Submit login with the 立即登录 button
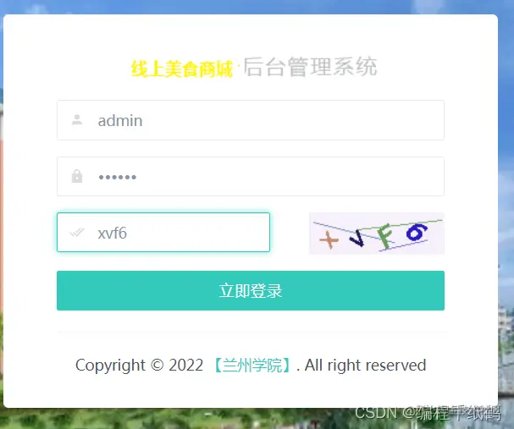The image size is (514, 429). point(251,290)
